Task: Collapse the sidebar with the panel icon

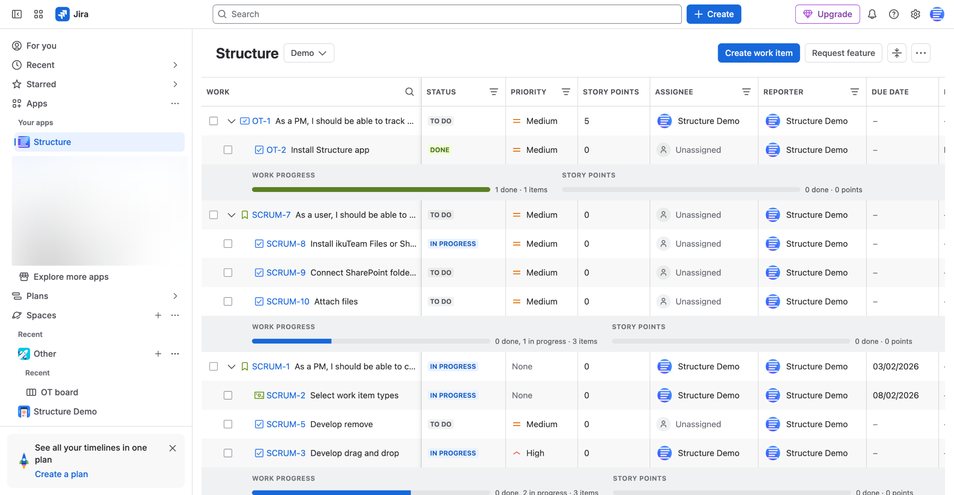Action: click(x=17, y=14)
